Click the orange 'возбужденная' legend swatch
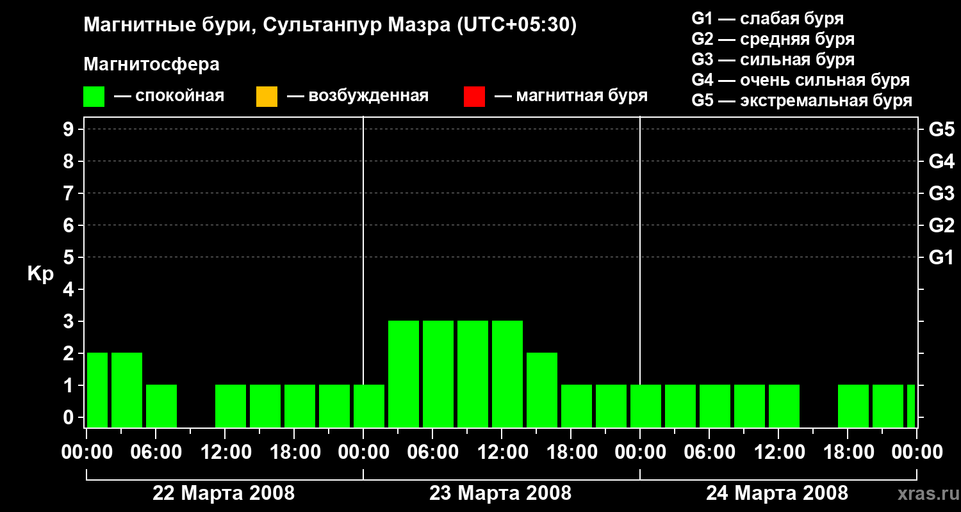The image size is (961, 512). (267, 97)
